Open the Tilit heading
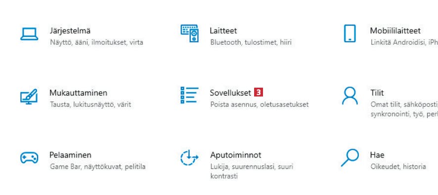 377,93
